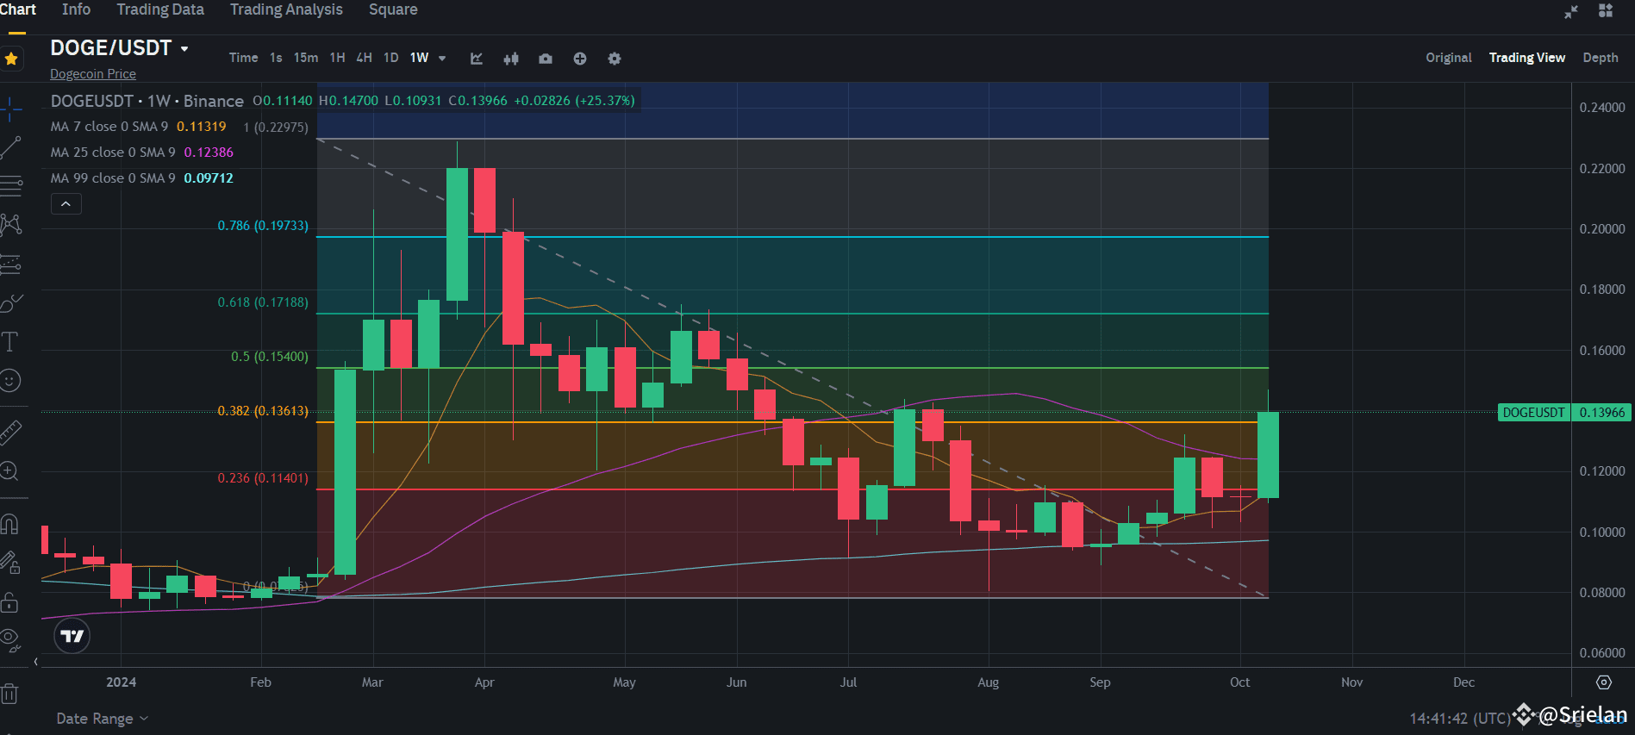Click the 0.786 (0.19733) Fibonacci level label
This screenshot has width=1635, height=735.
tap(263, 226)
